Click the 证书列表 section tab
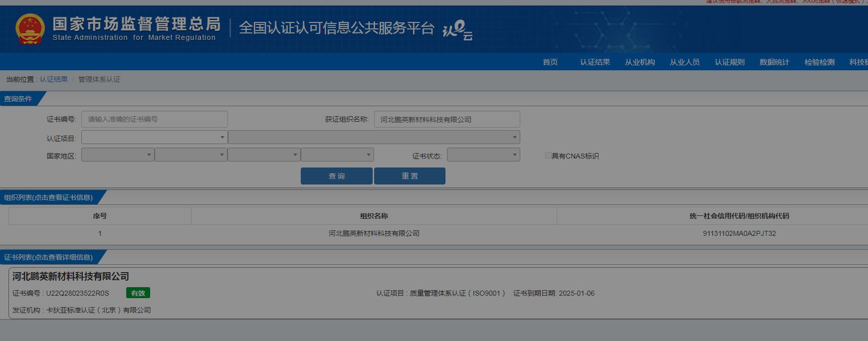 pos(48,257)
